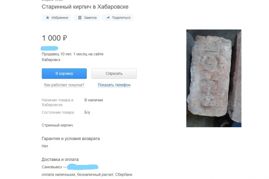Click the Старинный кирпич в Хабаровске title
This screenshot has width=269, height=179.
(85, 7)
